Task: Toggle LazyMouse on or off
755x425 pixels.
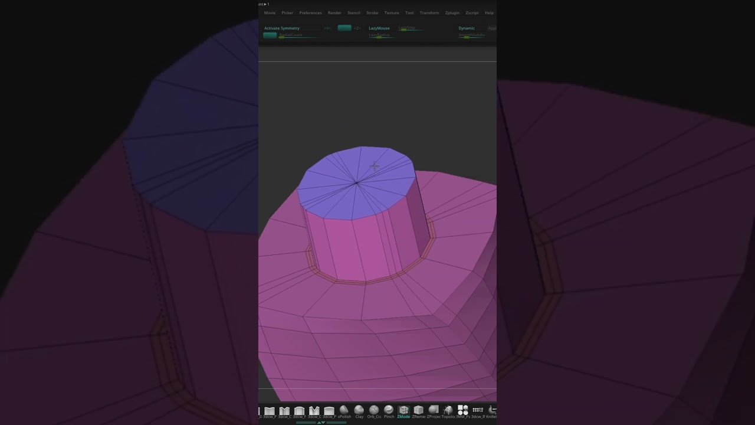Action: (379, 28)
